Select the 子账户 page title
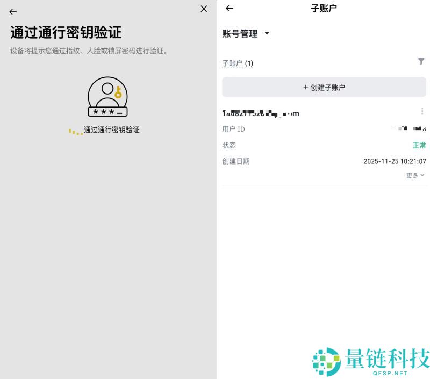Image resolution: width=430 pixels, height=379 pixels. tap(324, 8)
